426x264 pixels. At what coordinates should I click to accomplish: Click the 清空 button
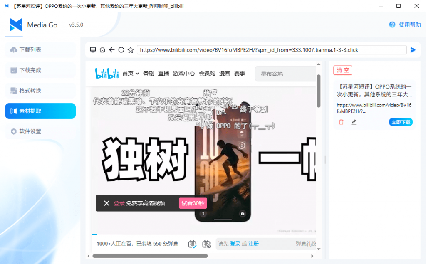[343, 70]
